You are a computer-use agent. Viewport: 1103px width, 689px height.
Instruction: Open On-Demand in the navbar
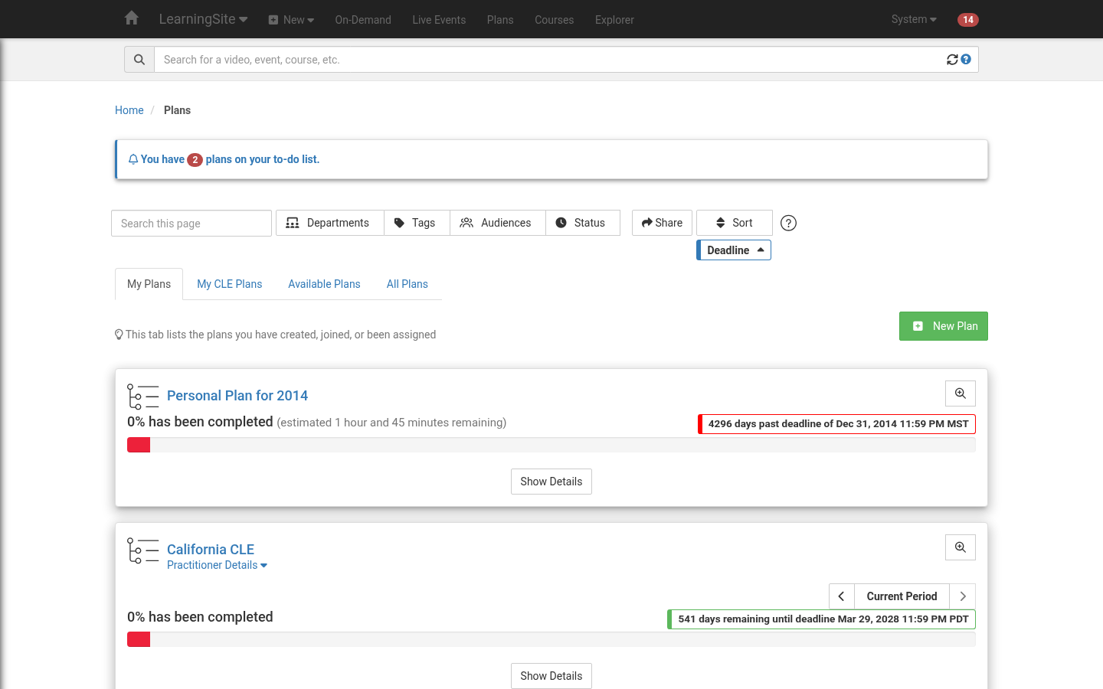pos(363,20)
